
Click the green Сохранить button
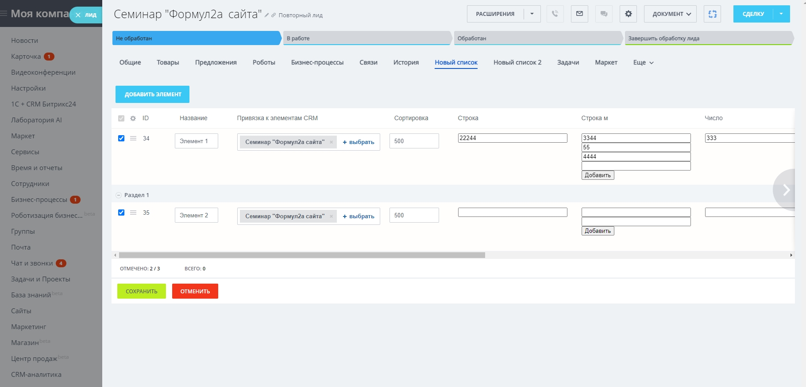point(141,291)
